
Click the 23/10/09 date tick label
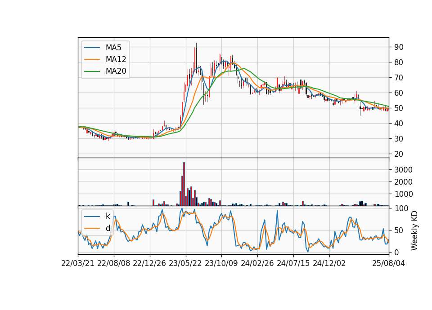[x=221, y=263]
